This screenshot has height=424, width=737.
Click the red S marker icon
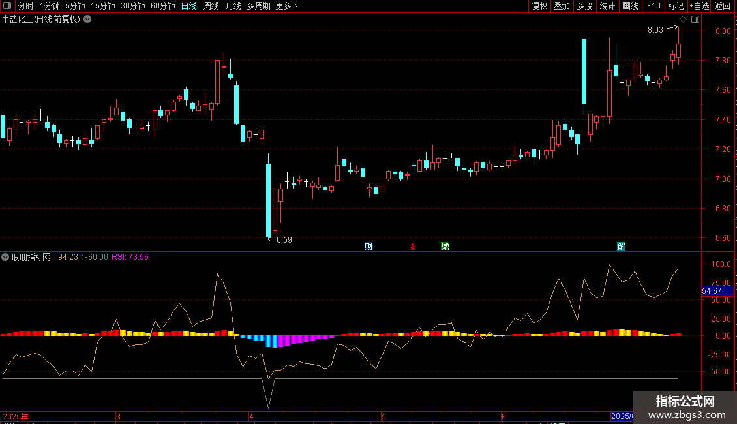point(413,247)
